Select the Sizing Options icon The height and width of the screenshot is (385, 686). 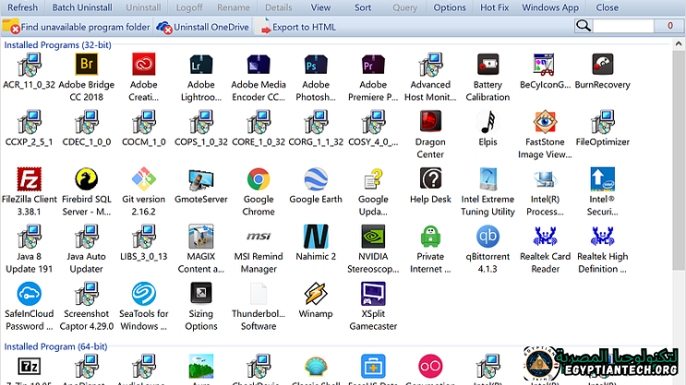[200, 293]
